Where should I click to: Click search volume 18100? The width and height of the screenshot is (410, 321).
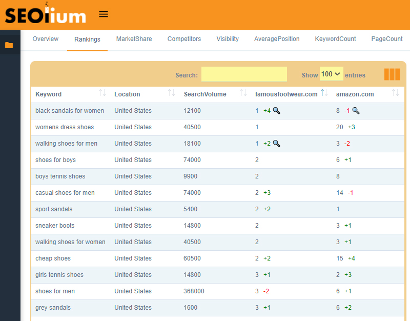(192, 144)
